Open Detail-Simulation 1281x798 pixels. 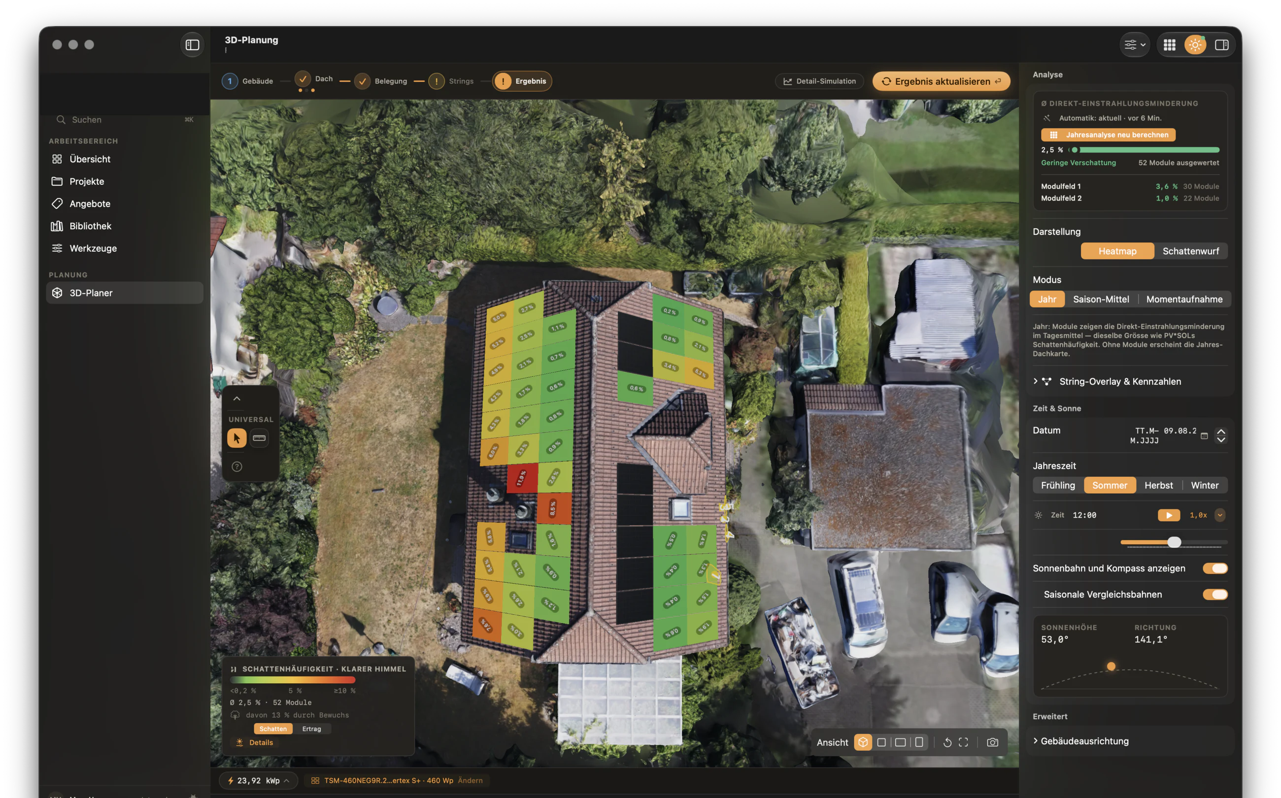point(819,81)
